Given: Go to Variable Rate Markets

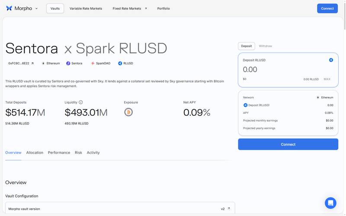Looking at the screenshot, I should pos(86,8).
